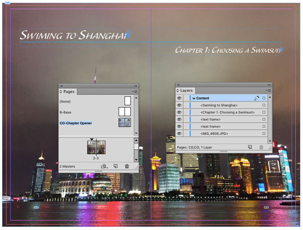
Task: Hide the Swiming to Shanghai layer item
Action: click(179, 105)
